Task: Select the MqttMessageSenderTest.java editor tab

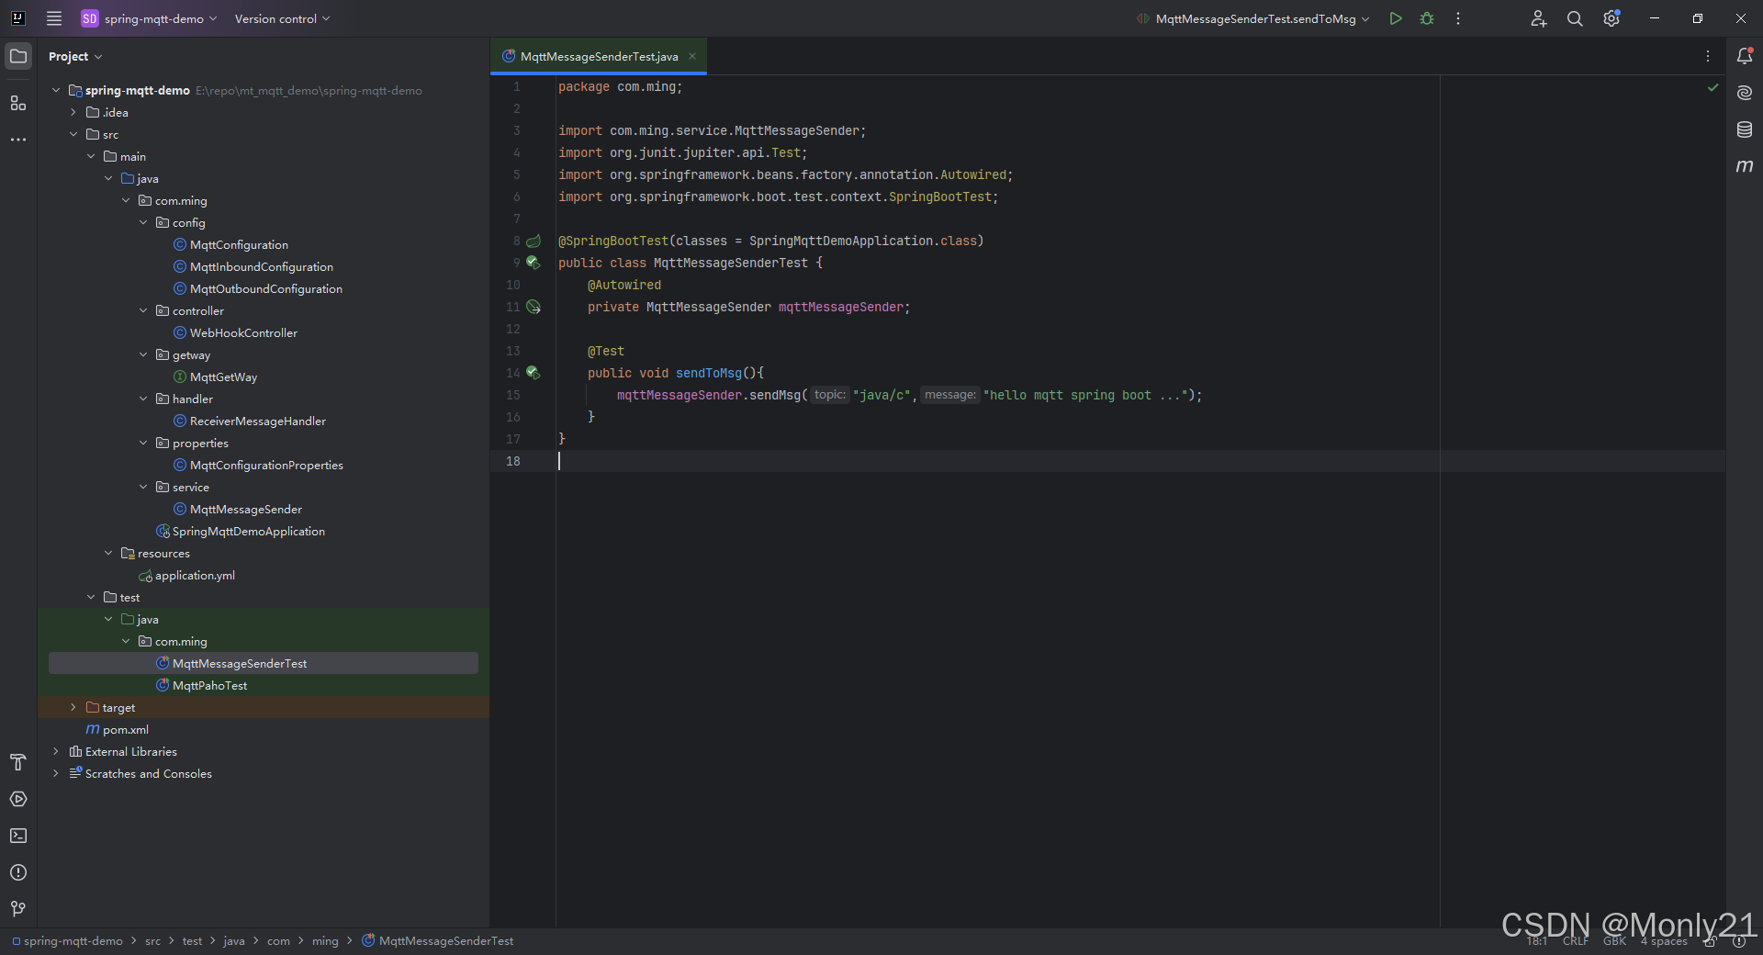Action: click(x=599, y=56)
